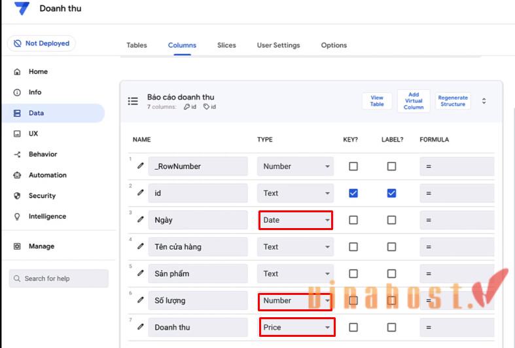This screenshot has height=348, width=515.
Task: Open Automation section in sidebar
Action: [x=48, y=175]
